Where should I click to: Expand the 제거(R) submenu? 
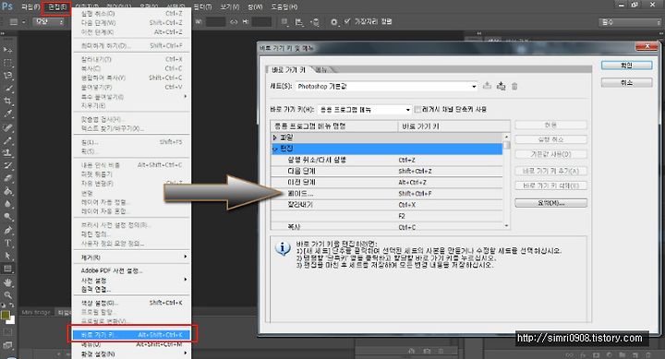tap(131, 257)
